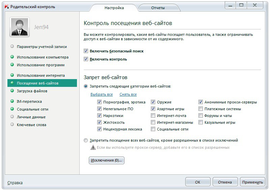Enable the Платежные системы category checkbox

coord(201,109)
